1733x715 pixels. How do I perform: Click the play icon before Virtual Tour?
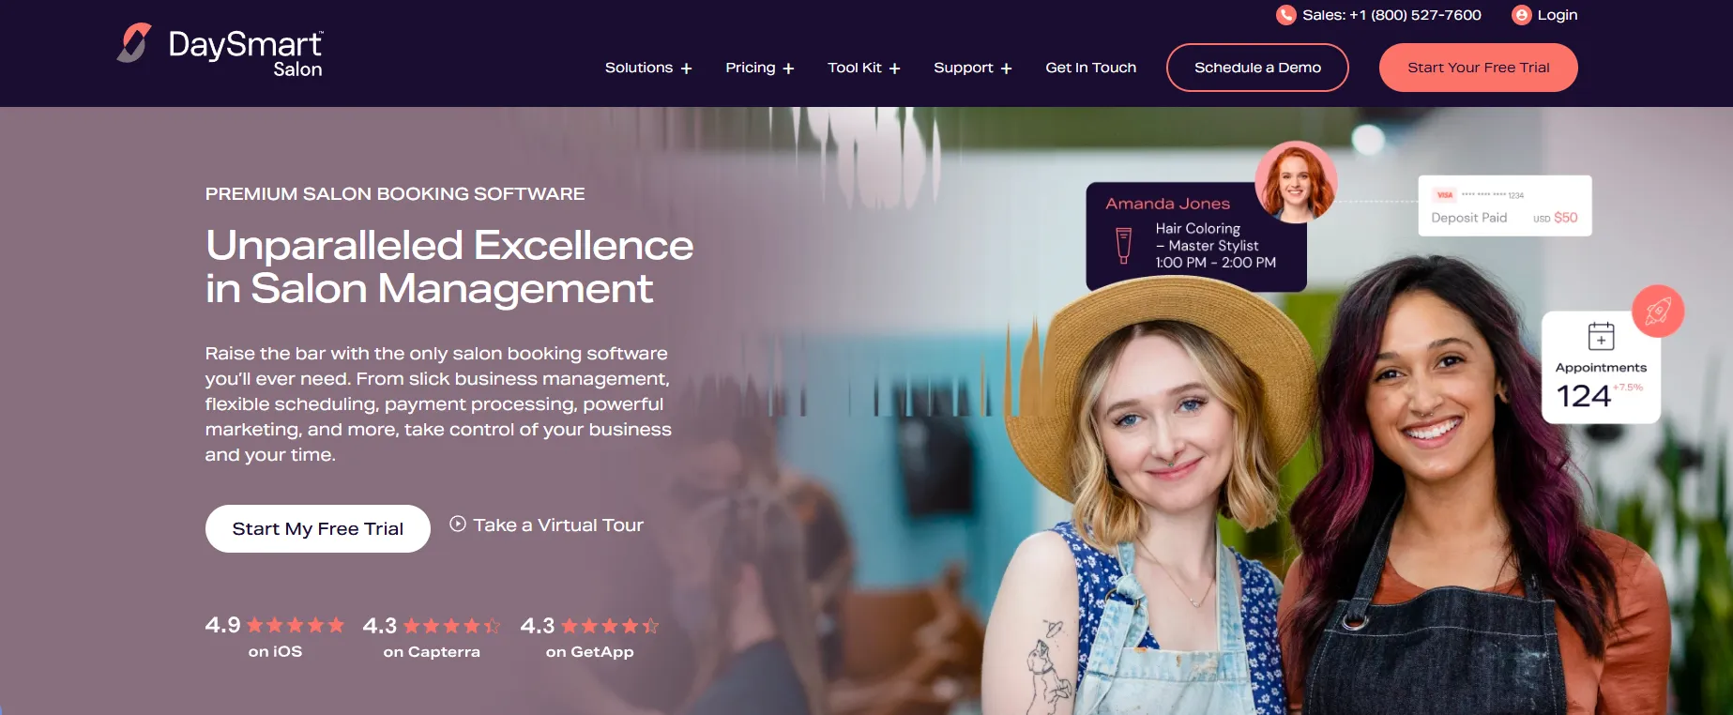coord(458,525)
